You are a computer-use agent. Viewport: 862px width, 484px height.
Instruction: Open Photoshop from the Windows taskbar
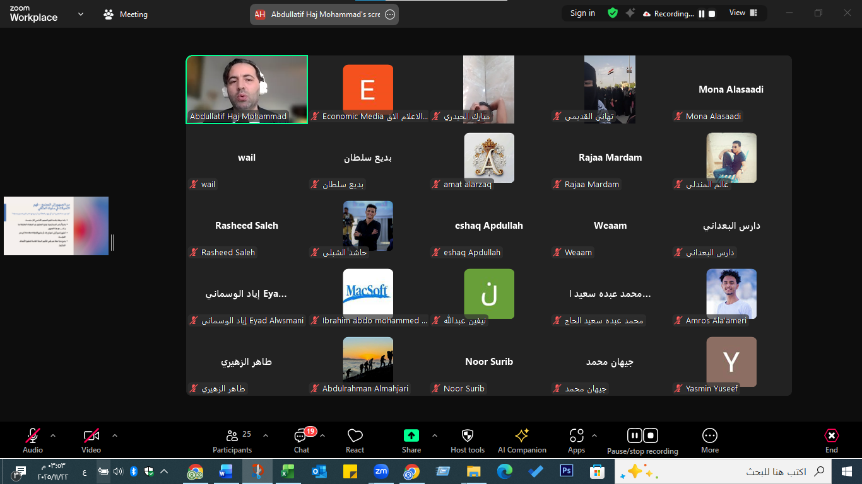(x=566, y=471)
